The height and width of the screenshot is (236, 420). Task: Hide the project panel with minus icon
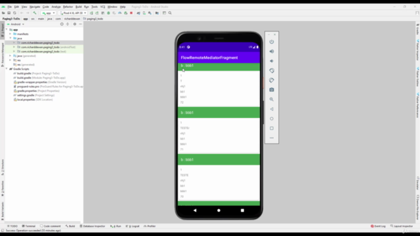(x=80, y=24)
